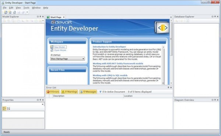Click the Open Model icon
Image resolution: width=221 pixels, height=136 pixels.
pyautogui.click(x=52, y=50)
